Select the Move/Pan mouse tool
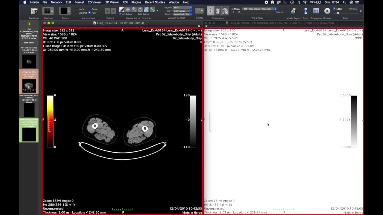Image resolution: width=383 pixels, height=215 pixels. tap(128, 10)
